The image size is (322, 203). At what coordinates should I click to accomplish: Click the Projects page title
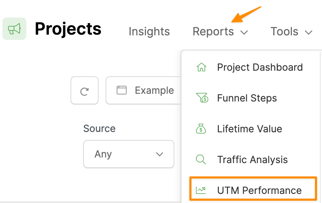(x=68, y=29)
